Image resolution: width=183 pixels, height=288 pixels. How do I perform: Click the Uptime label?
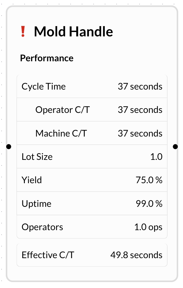[x=37, y=204]
